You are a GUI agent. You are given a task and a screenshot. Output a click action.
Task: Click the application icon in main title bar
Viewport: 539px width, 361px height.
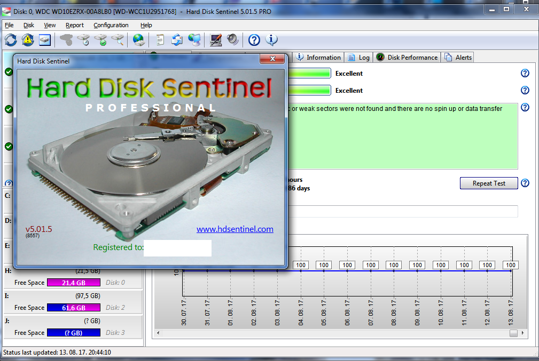pyautogui.click(x=6, y=12)
